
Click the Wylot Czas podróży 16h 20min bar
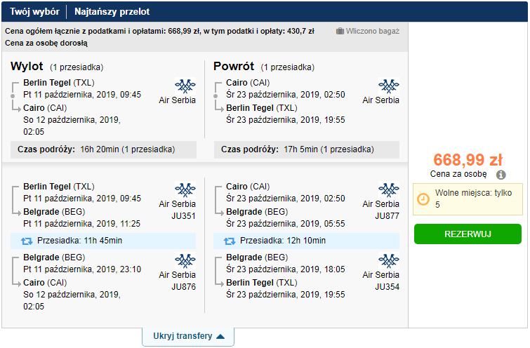point(103,149)
